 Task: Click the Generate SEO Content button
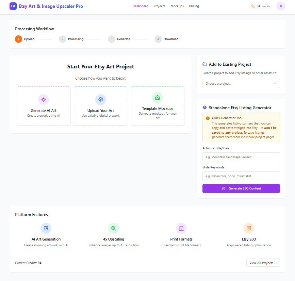tap(241, 188)
